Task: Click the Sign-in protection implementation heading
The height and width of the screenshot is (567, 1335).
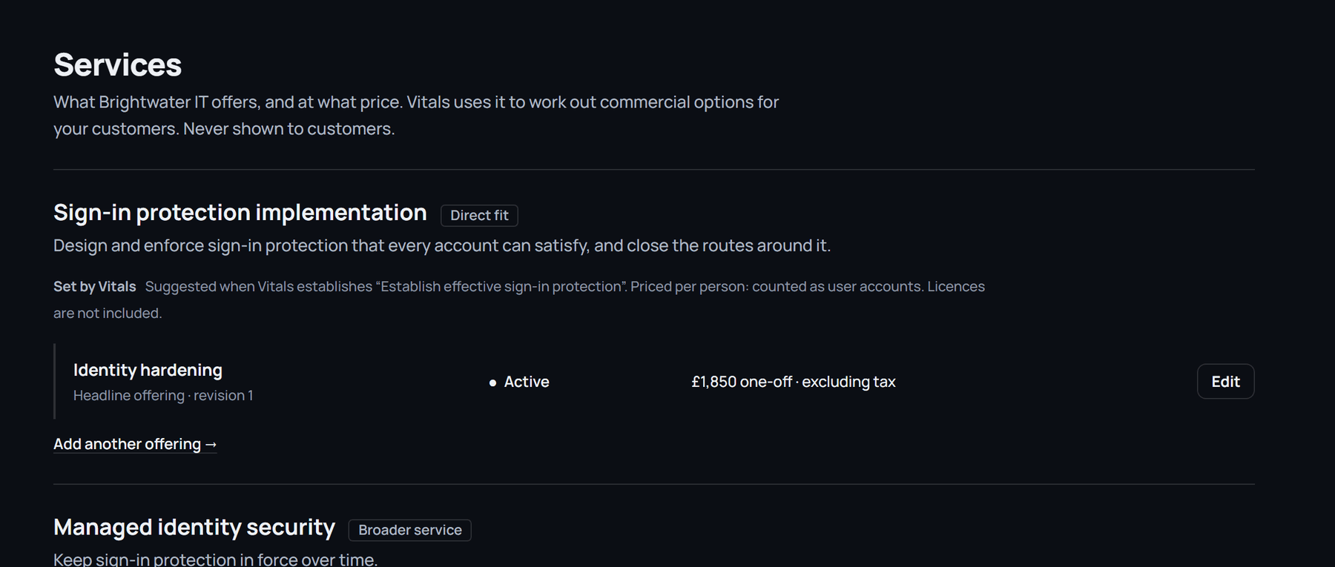Action: click(240, 213)
